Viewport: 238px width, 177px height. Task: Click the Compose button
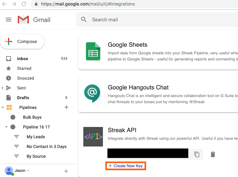pyautogui.click(x=22, y=42)
